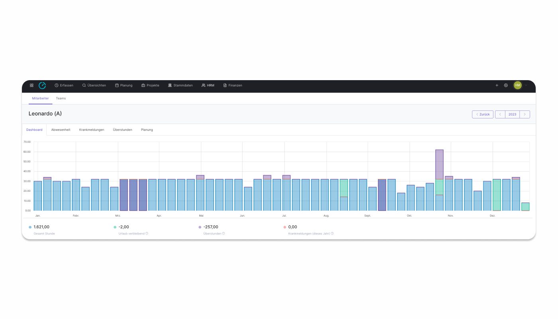Expand the user profile HM dropdown chevron

(525, 85)
